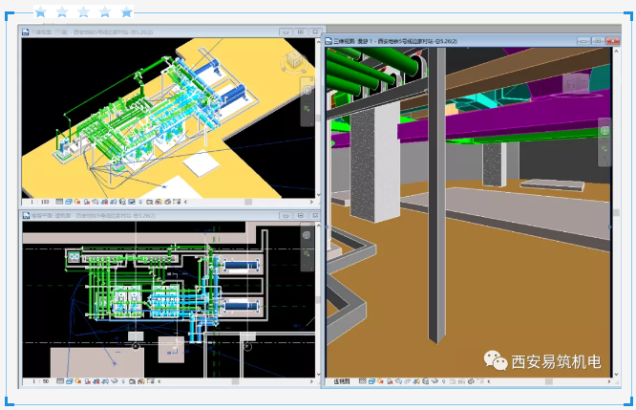636x410 pixels.
Task: Open Detail Level in 1:50 view bar
Action: [x=60, y=381]
